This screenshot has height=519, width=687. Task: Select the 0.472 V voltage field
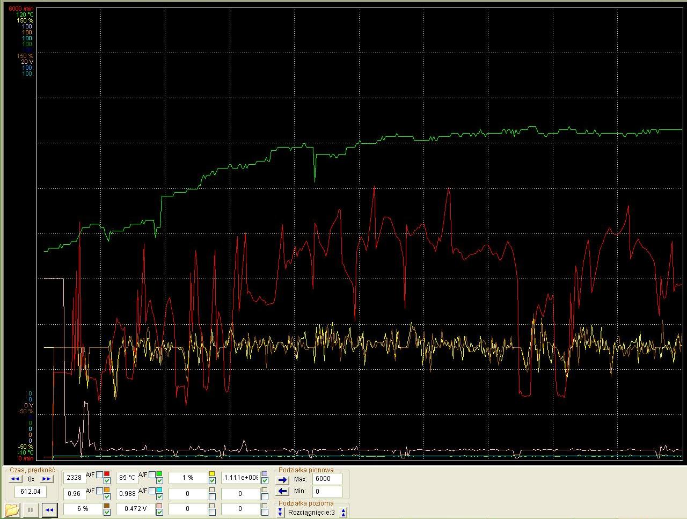135,509
